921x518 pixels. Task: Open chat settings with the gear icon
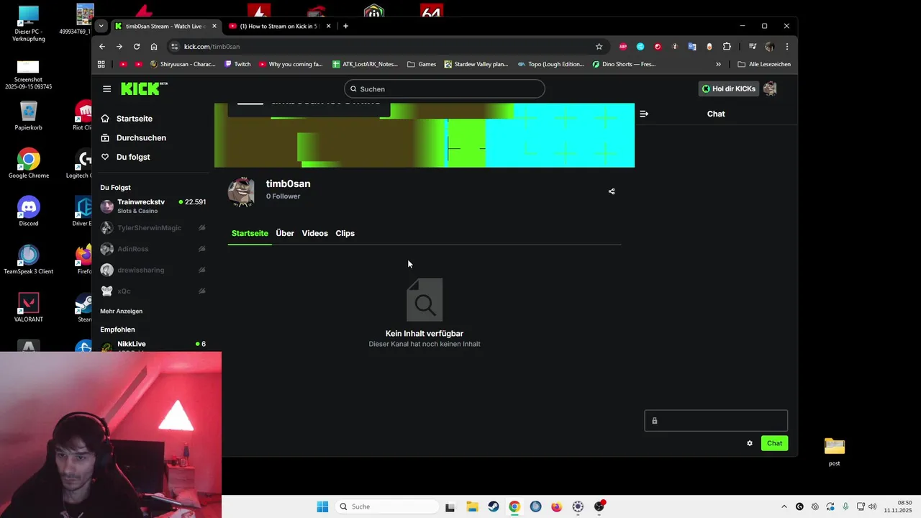click(x=750, y=443)
